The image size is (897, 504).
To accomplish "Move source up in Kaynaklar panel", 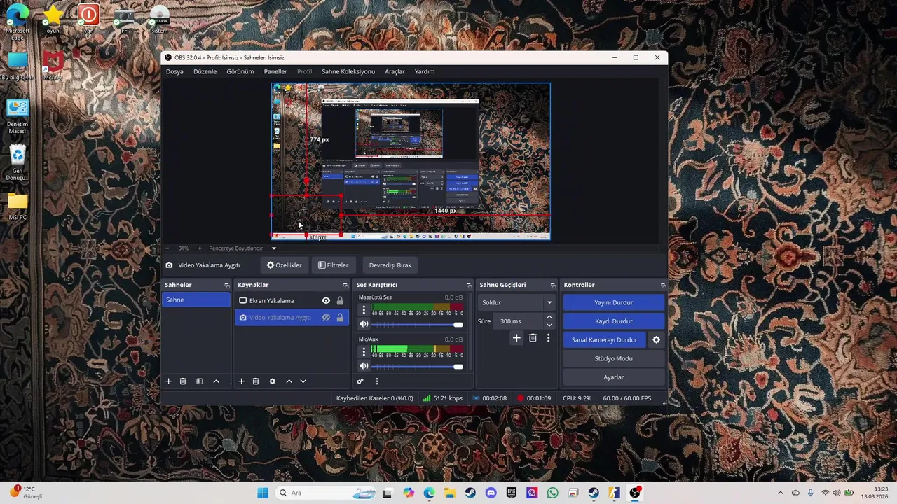I will click(289, 381).
